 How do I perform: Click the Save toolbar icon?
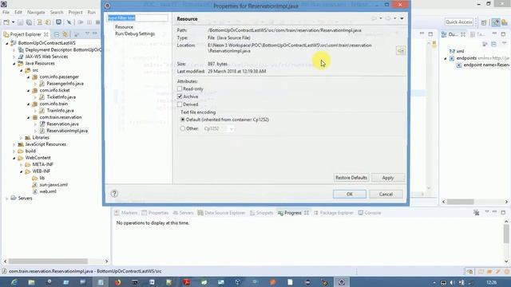point(20,22)
